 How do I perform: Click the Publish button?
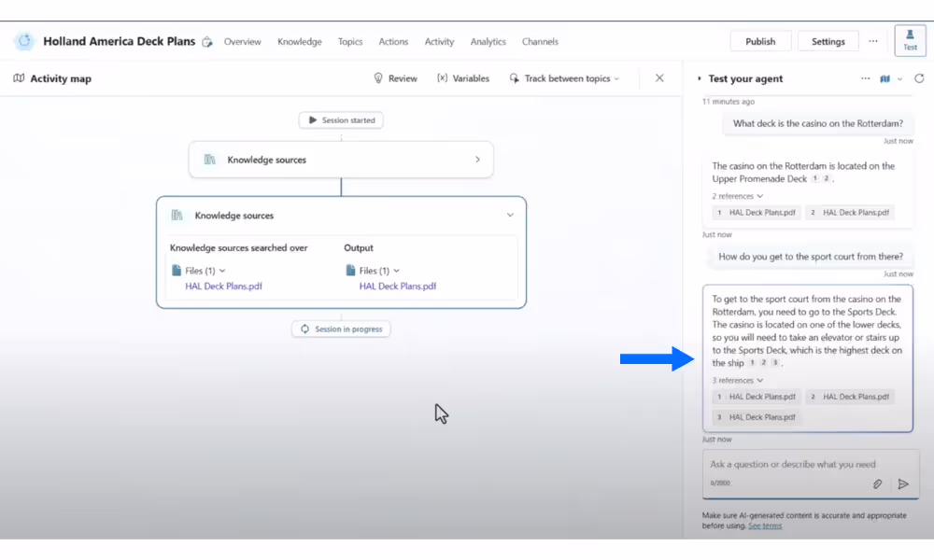tap(760, 41)
